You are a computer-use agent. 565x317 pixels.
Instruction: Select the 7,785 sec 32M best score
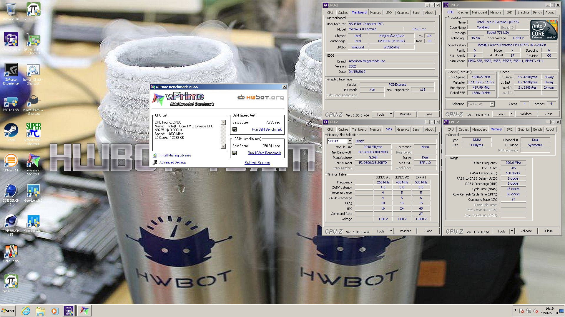point(273,122)
